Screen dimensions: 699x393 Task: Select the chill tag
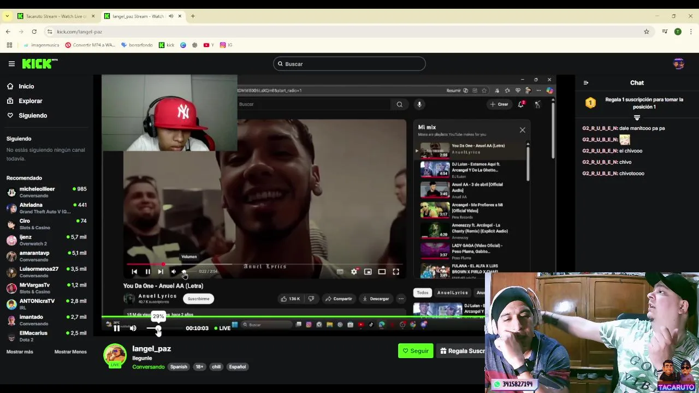point(216,367)
